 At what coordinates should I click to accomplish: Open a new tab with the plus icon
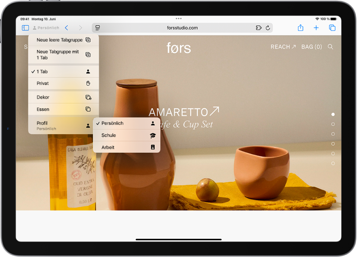click(316, 27)
